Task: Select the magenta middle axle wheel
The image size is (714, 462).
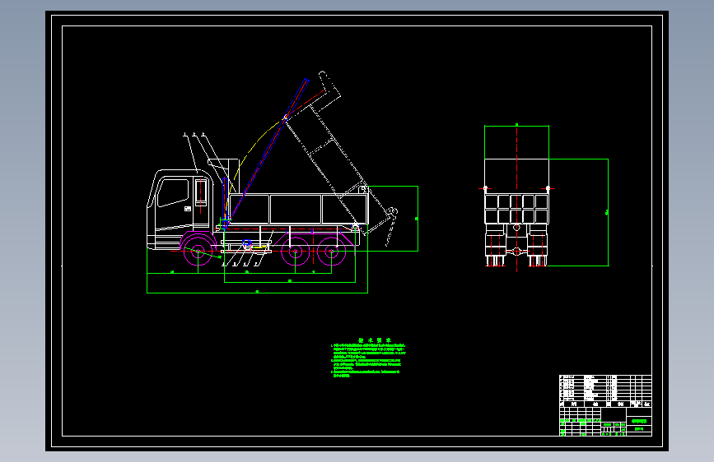Action: click(295, 251)
